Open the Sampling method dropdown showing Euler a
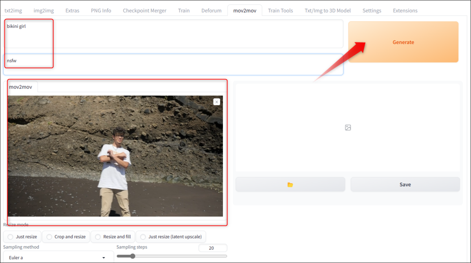The width and height of the screenshot is (471, 263). (x=57, y=257)
